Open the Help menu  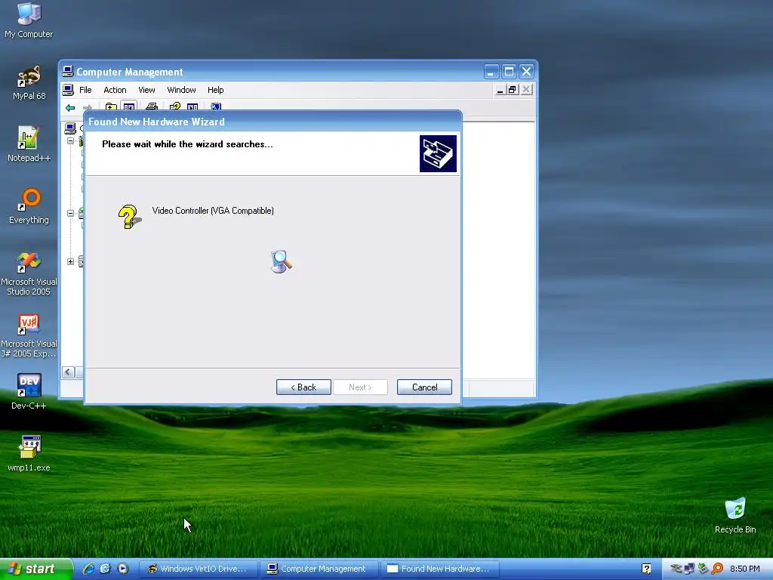[x=215, y=90]
